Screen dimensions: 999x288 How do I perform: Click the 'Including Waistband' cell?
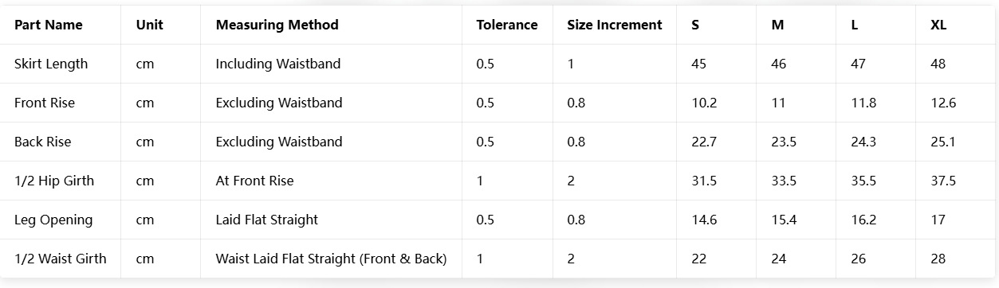pos(278,64)
